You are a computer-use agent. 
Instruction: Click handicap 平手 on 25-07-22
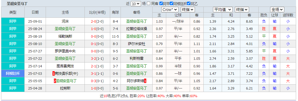178,59
